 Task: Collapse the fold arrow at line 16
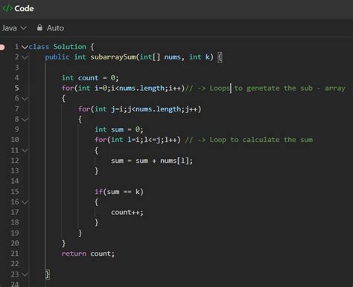[25, 202]
